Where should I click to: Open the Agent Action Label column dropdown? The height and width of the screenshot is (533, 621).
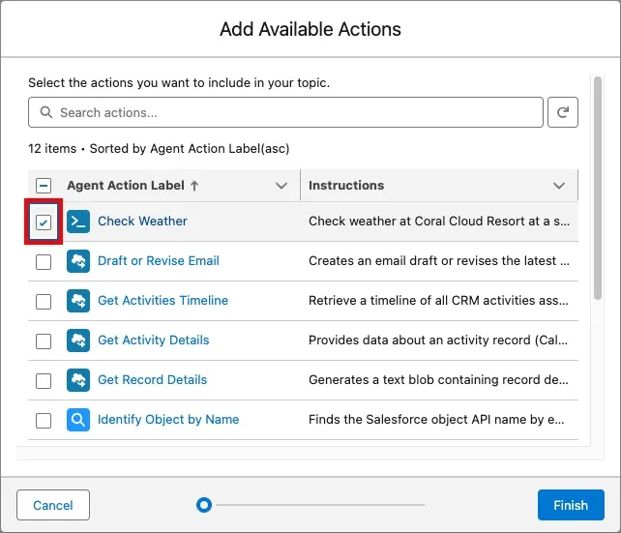point(281,186)
